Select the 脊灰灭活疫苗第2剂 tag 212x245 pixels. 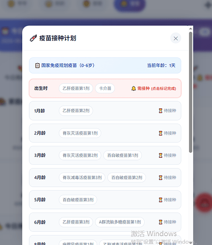(x=80, y=155)
